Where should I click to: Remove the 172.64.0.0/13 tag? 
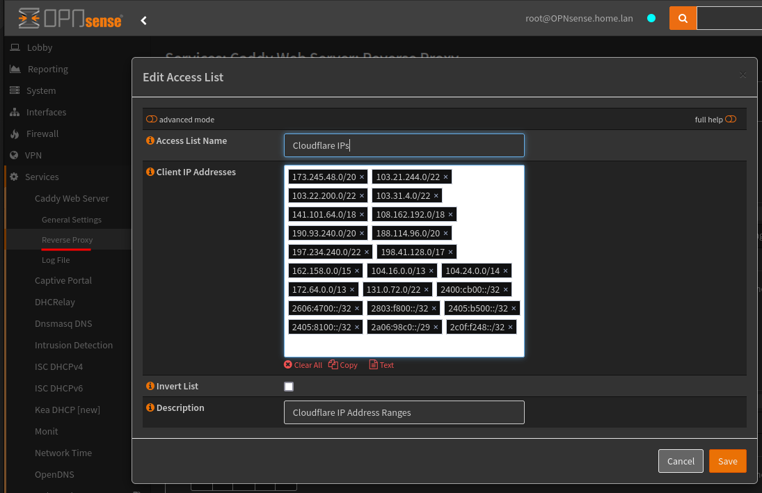[x=352, y=290]
